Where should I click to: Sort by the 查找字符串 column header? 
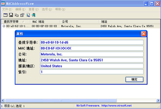[16, 21]
